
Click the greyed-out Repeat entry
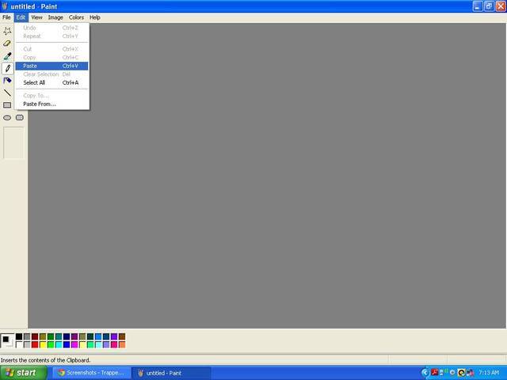51,36
